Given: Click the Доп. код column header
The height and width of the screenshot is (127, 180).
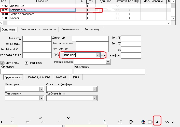Looking at the screenshot, I should [105, 1].
